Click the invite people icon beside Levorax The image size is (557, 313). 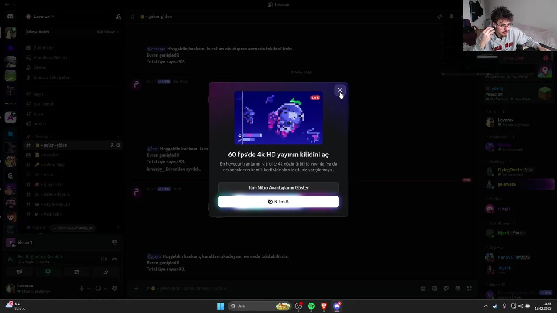point(118,17)
